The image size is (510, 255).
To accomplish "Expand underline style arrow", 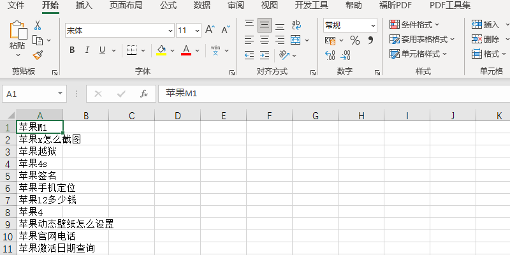I will click(113, 50).
